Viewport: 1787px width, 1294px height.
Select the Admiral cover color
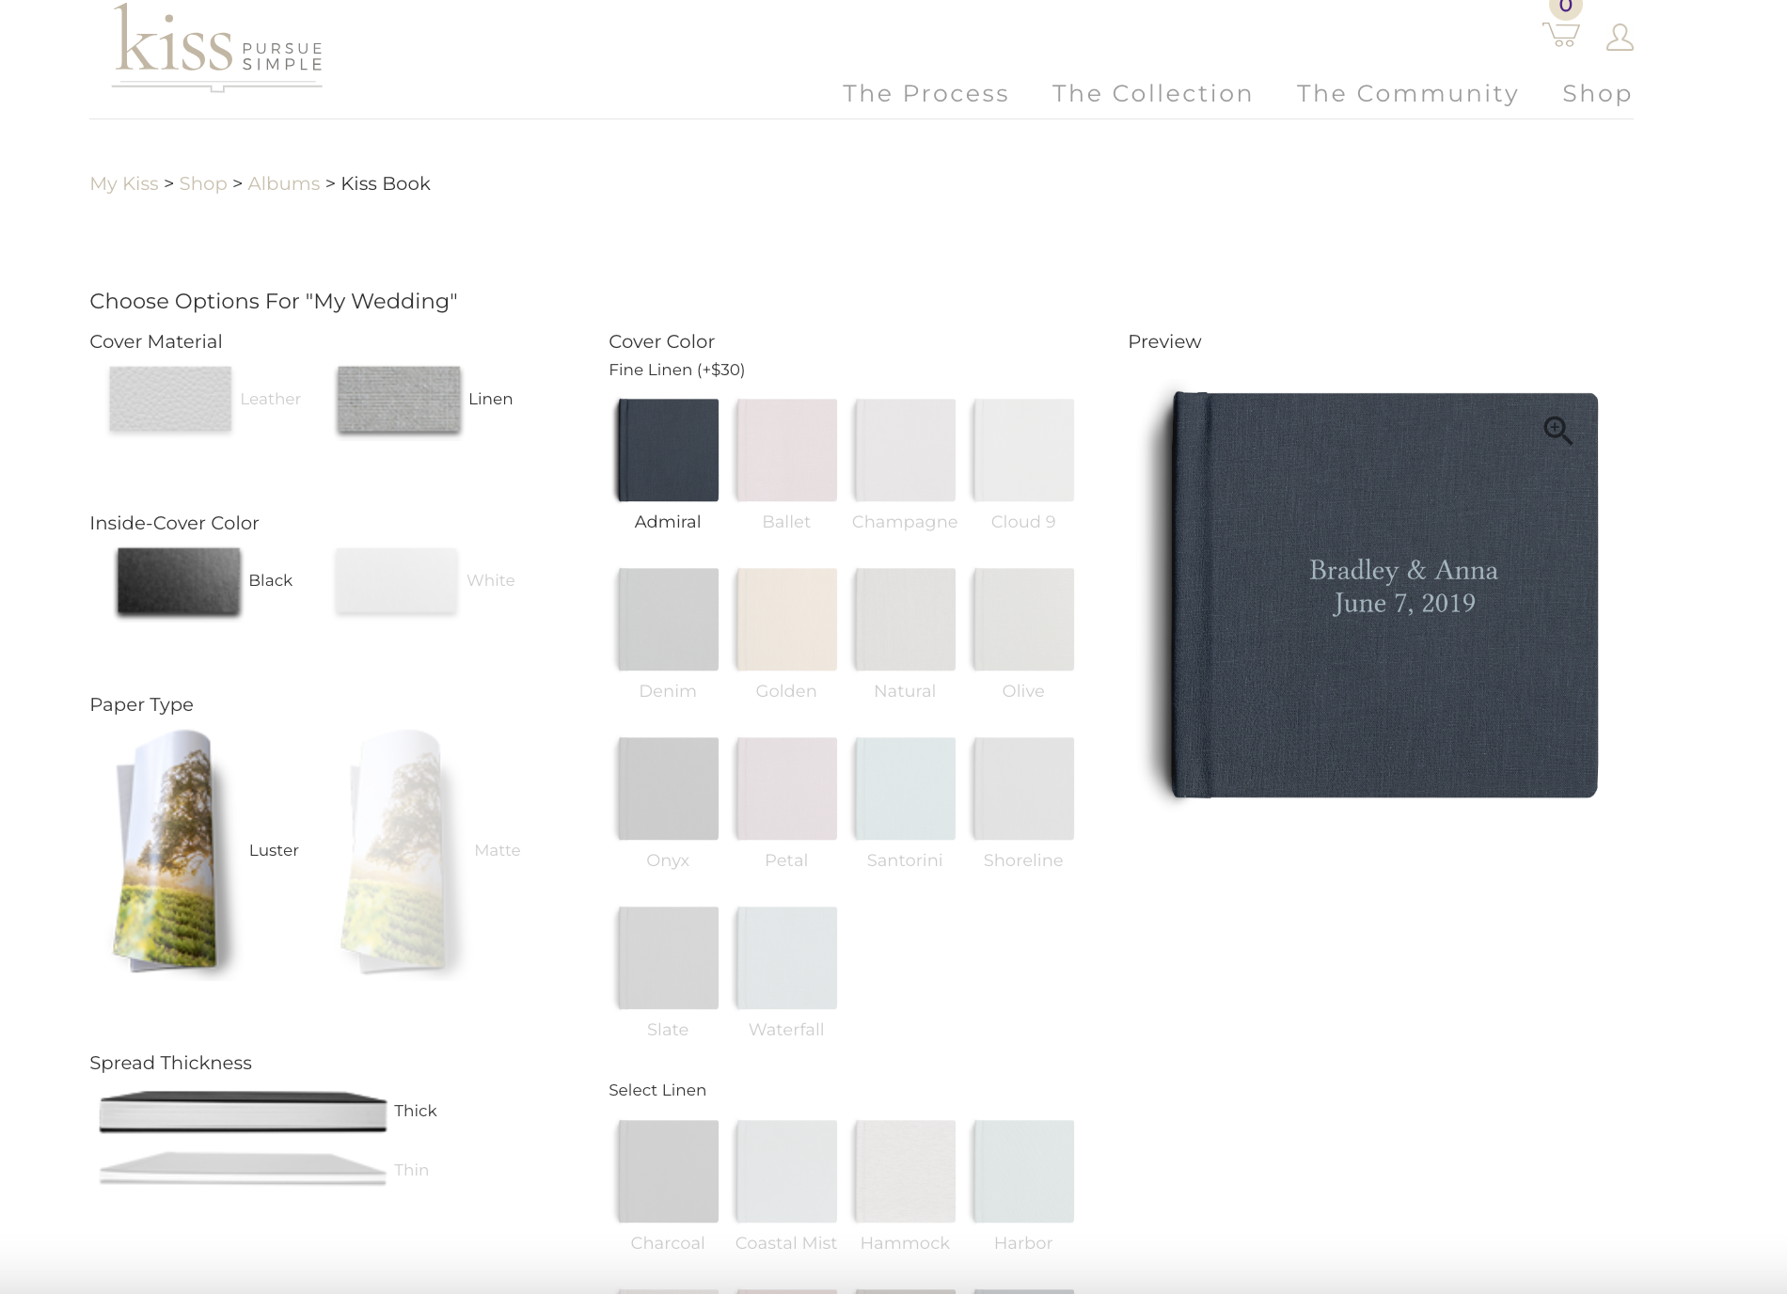pyautogui.click(x=667, y=450)
